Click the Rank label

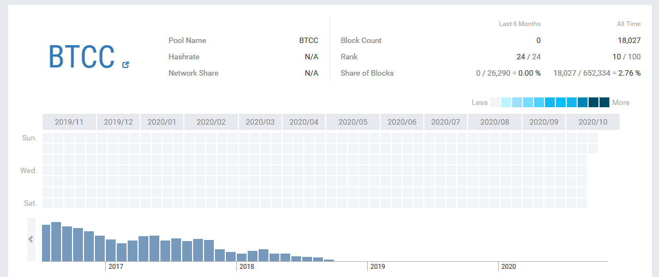tap(349, 57)
